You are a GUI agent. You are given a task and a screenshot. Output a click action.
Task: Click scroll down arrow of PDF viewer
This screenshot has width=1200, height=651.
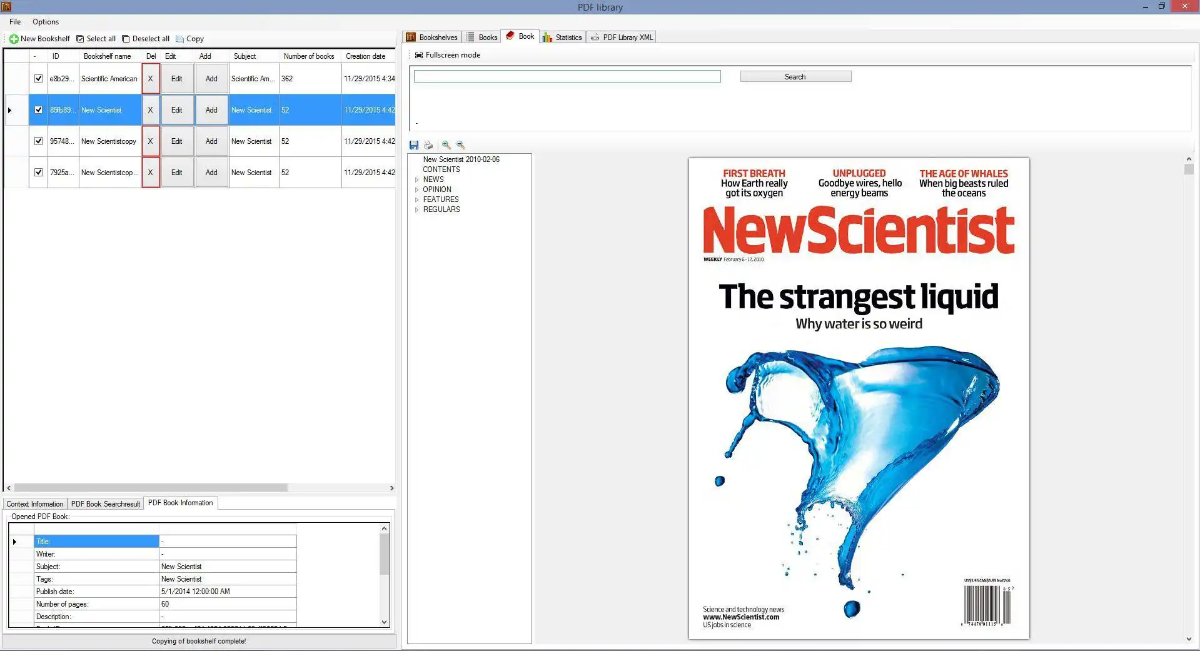[x=1189, y=639]
